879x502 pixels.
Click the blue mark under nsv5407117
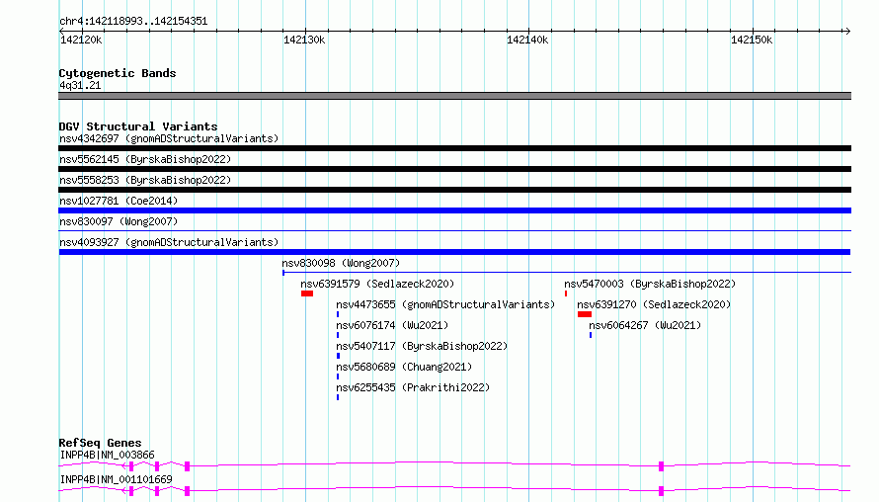tap(338, 356)
